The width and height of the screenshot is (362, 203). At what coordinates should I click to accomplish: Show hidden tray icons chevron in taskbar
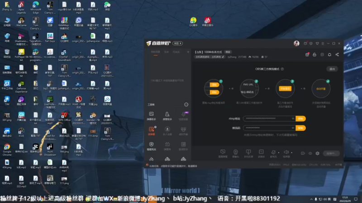tap(311, 199)
